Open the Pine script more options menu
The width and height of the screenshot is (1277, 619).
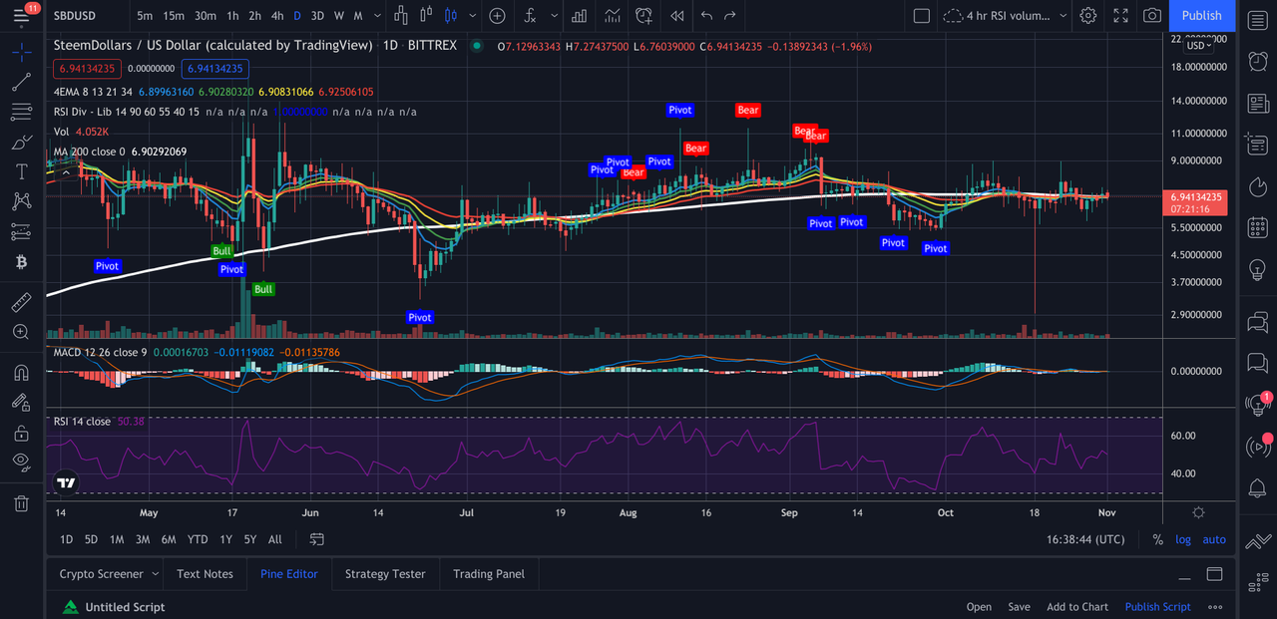click(1214, 607)
